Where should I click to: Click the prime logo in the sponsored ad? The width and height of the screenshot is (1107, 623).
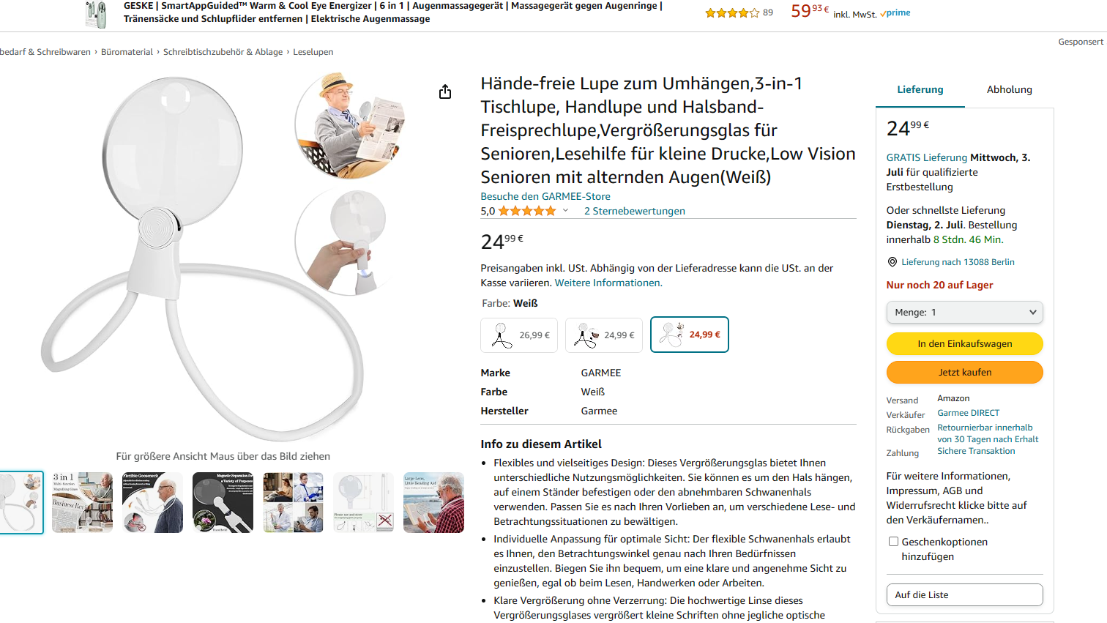895,13
